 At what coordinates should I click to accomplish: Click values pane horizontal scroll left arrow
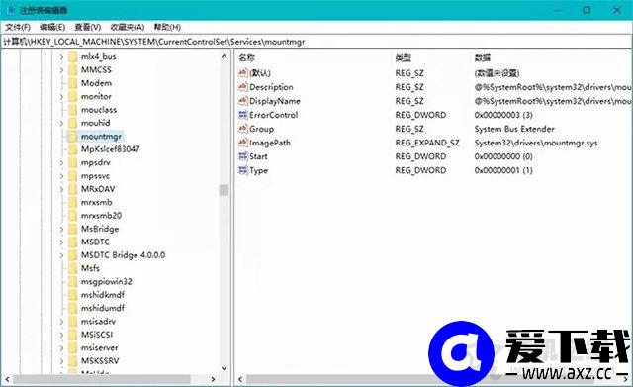pos(240,379)
